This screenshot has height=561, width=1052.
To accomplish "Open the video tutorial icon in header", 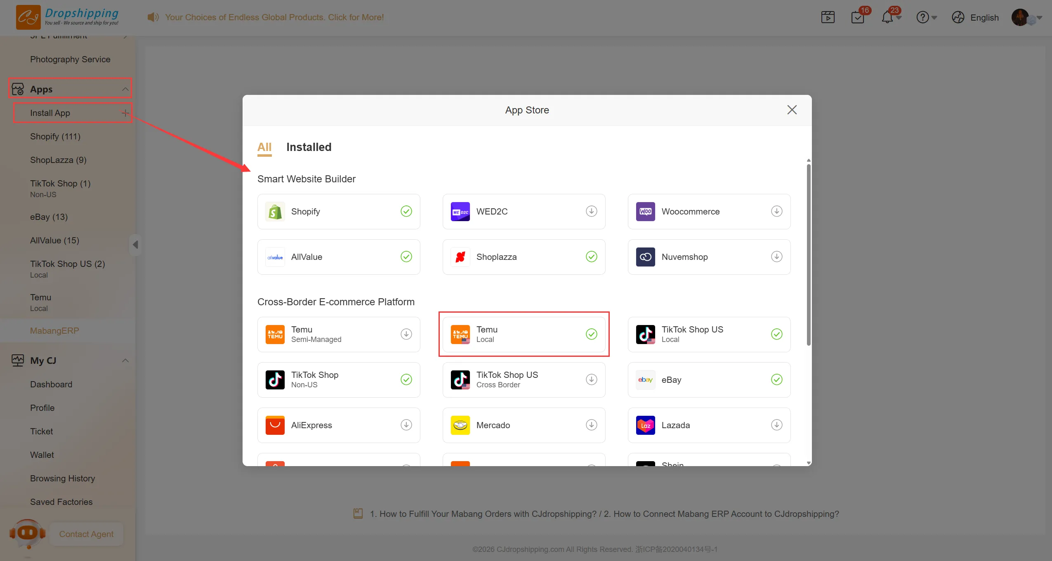I will point(828,17).
